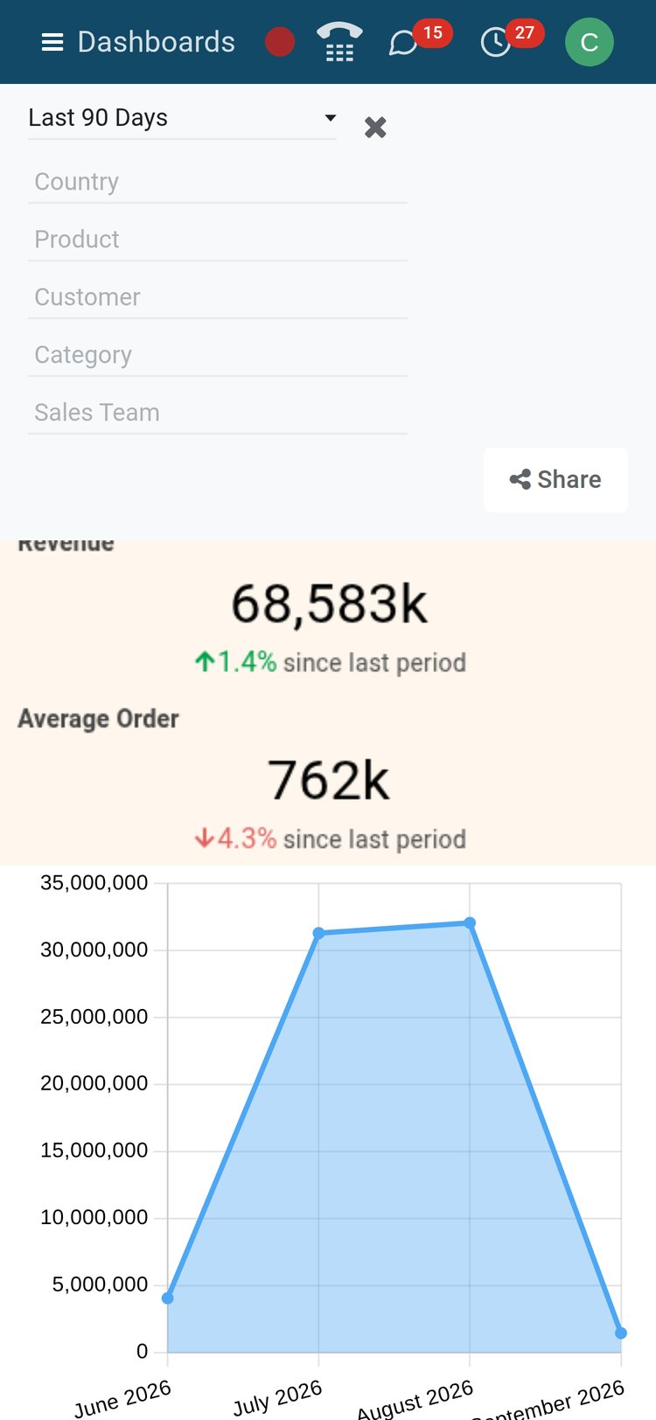Click the July 2026 axis label

[x=277, y=1397]
